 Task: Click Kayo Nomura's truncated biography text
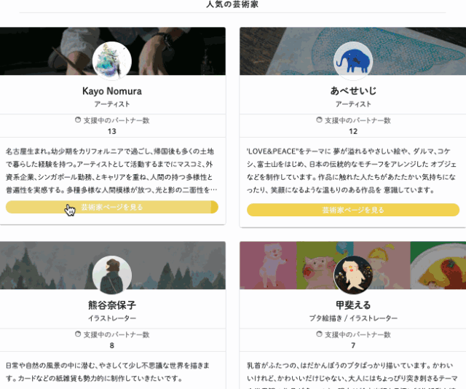point(111,170)
